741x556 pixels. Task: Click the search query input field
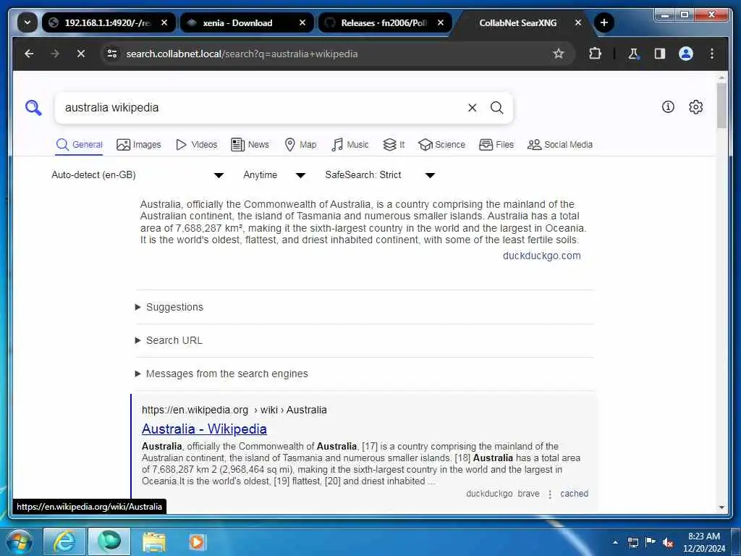(x=262, y=108)
